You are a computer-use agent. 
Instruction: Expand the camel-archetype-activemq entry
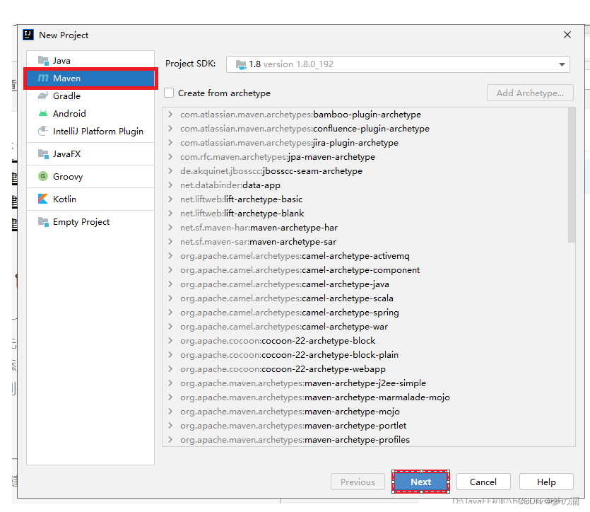point(170,255)
